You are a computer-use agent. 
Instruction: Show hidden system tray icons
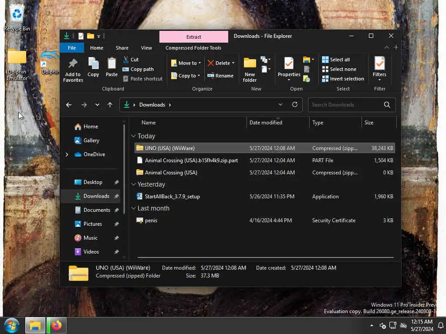click(372, 325)
